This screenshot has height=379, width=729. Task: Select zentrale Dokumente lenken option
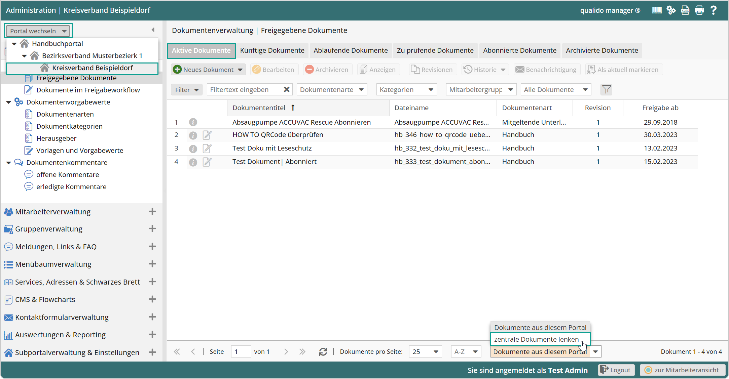click(x=540, y=339)
